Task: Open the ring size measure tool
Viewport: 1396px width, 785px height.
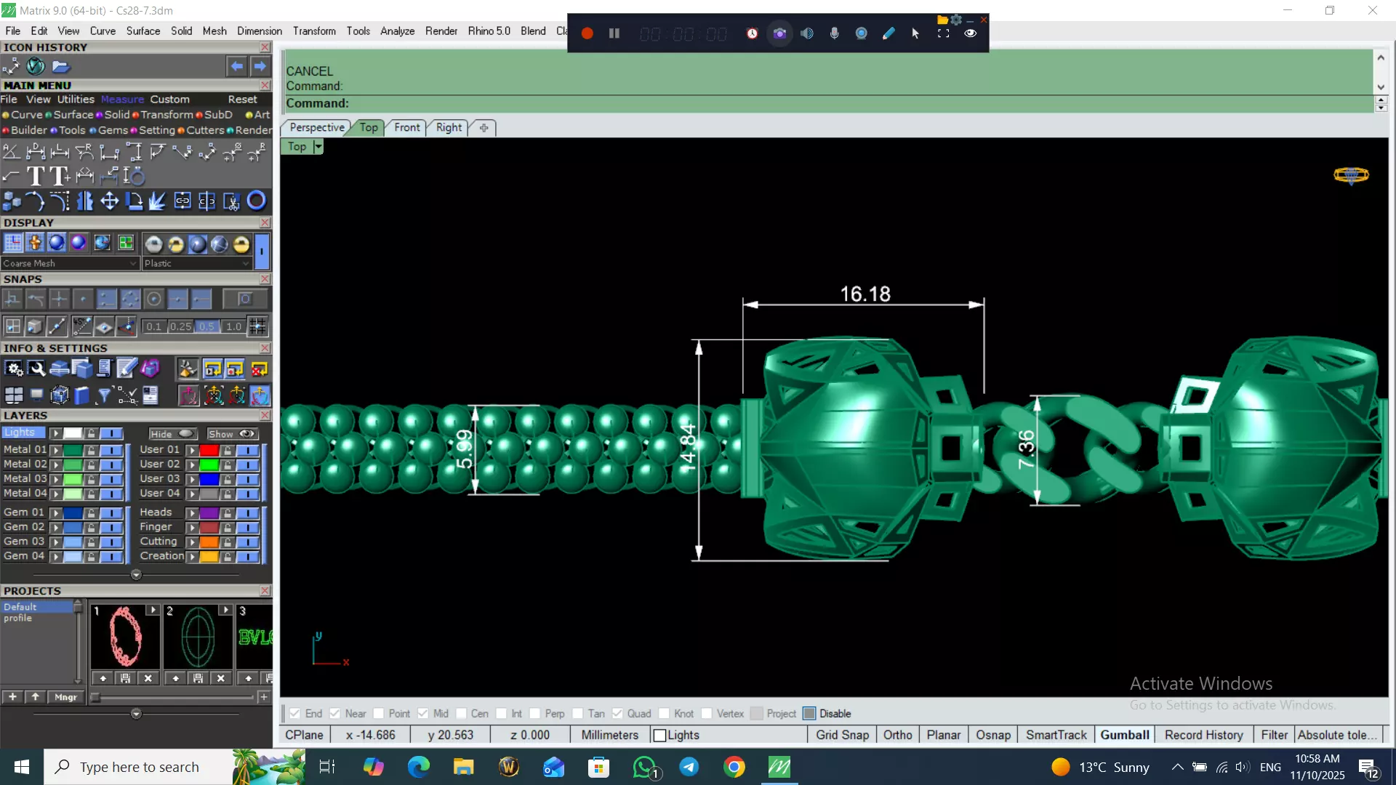Action: [x=134, y=176]
